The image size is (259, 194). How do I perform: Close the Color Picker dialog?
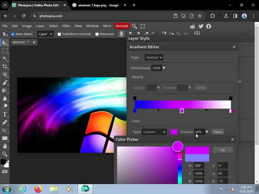point(232,139)
